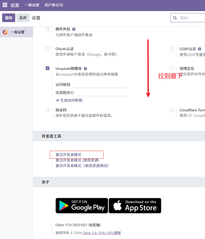205x239 pixels.
Task: Uncheck the Unsplash图像库 checkbox
Action: coord(48,68)
